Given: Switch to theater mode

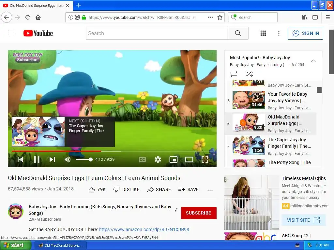Looking at the screenshot, I should pyautogui.click(x=189, y=160).
